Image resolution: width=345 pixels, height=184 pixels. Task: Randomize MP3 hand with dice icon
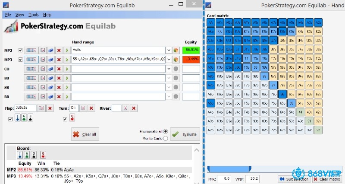(x=51, y=60)
